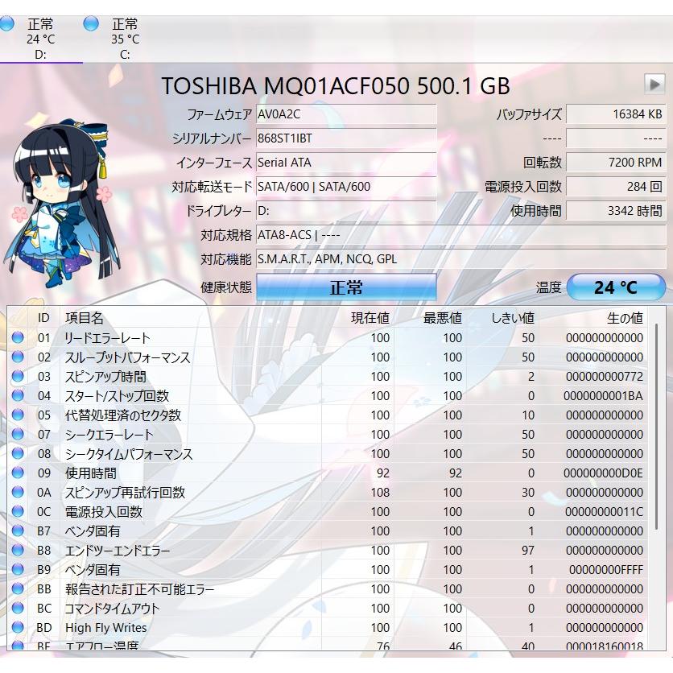Click the status orb for ID 03
Viewport: 673px width, 673px height.
click(18, 376)
